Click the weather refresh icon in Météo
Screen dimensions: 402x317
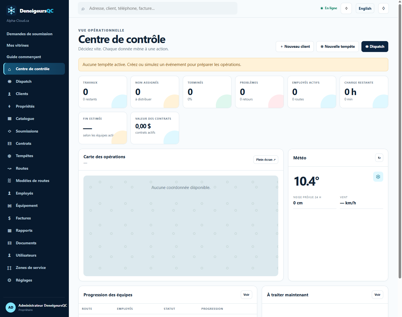[379, 158]
